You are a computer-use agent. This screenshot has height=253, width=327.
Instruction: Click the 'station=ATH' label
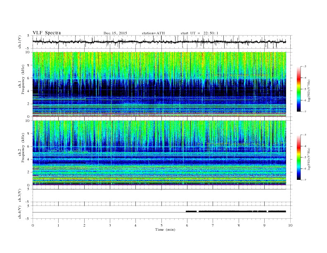tap(153, 33)
